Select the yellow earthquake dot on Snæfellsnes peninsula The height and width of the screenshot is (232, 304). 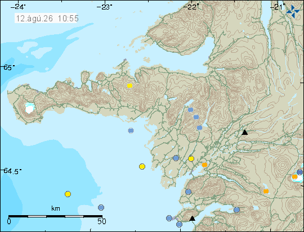tap(129, 85)
